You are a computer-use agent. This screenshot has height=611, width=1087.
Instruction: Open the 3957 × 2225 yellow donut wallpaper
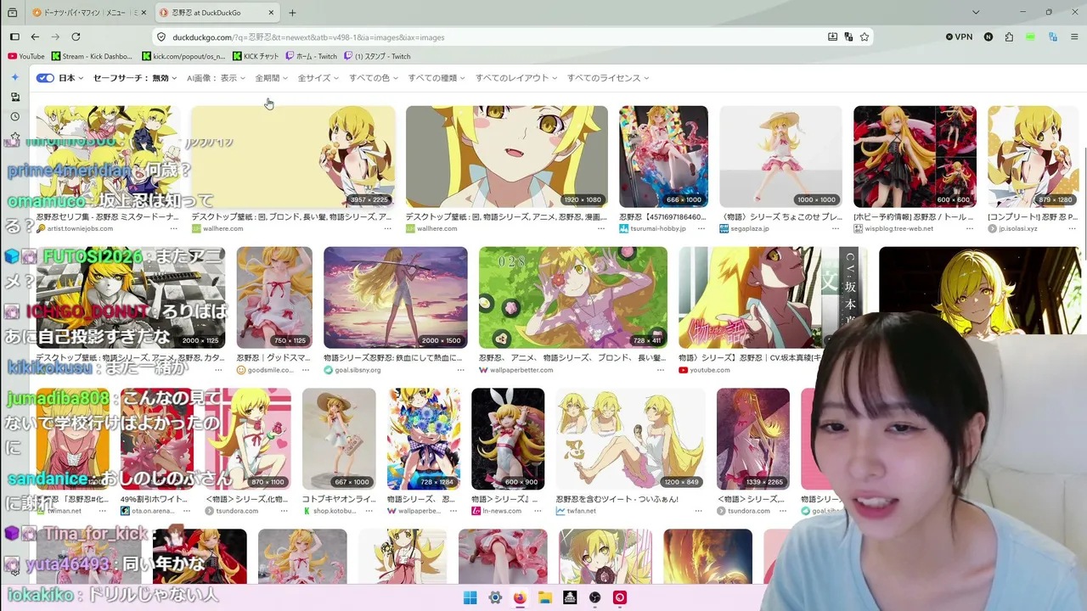293,157
